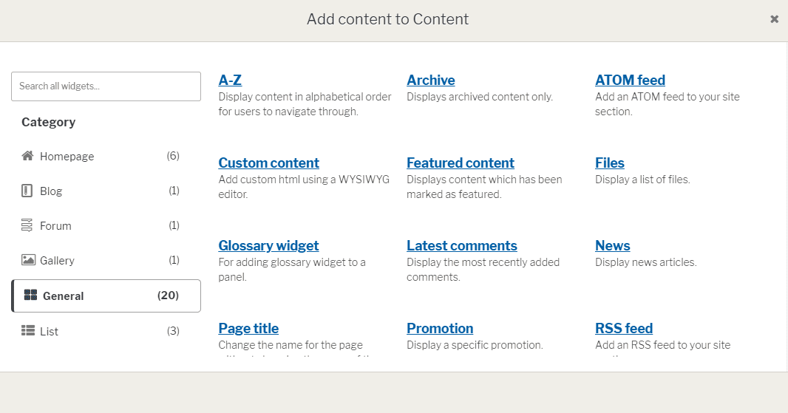The image size is (788, 413).
Task: Click the Forum category icon
Action: click(x=27, y=225)
